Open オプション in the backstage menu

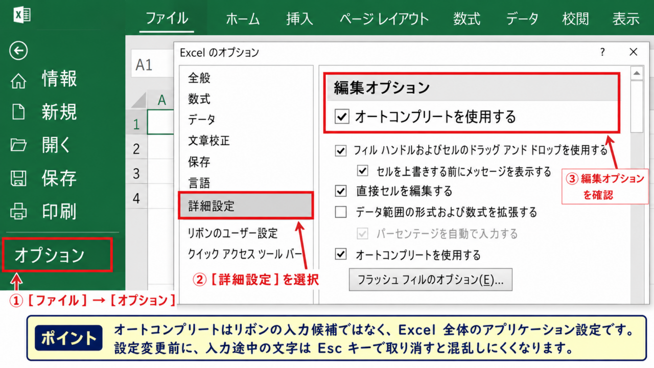coord(57,255)
